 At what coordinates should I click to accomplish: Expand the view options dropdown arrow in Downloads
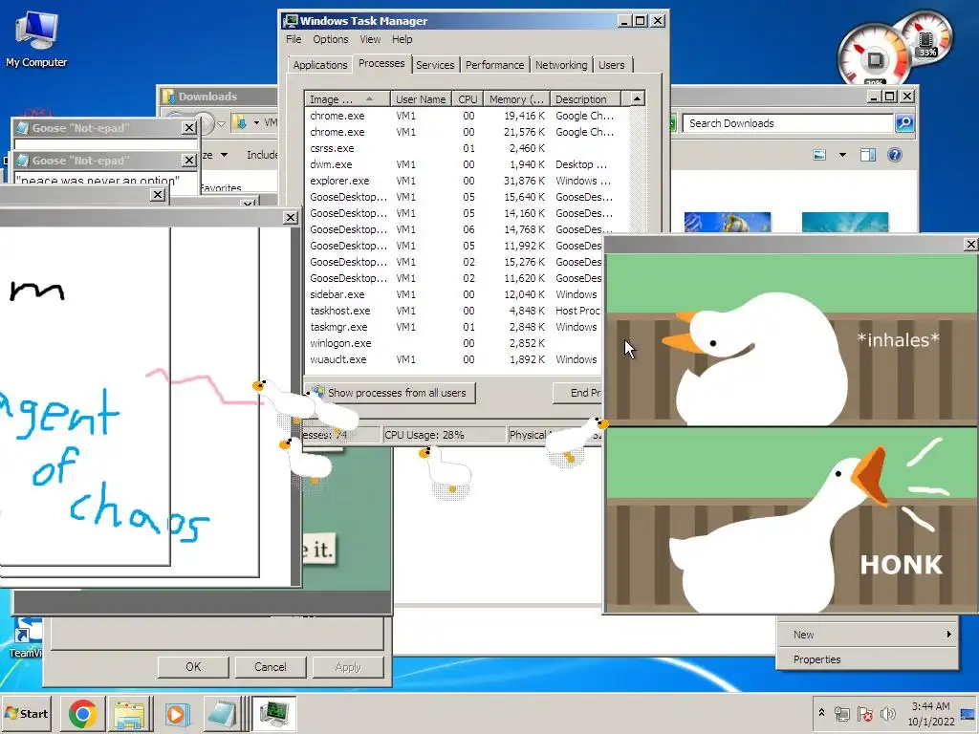click(x=842, y=155)
